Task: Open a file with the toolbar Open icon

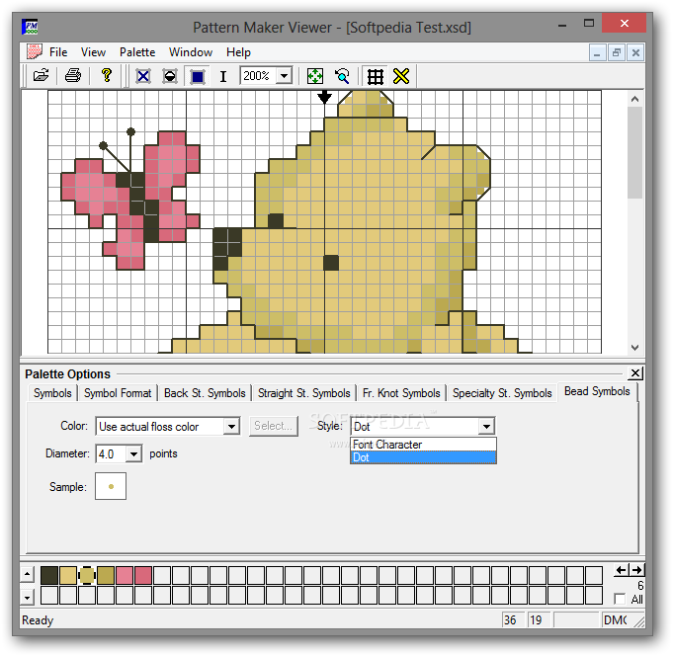Action: pos(42,76)
